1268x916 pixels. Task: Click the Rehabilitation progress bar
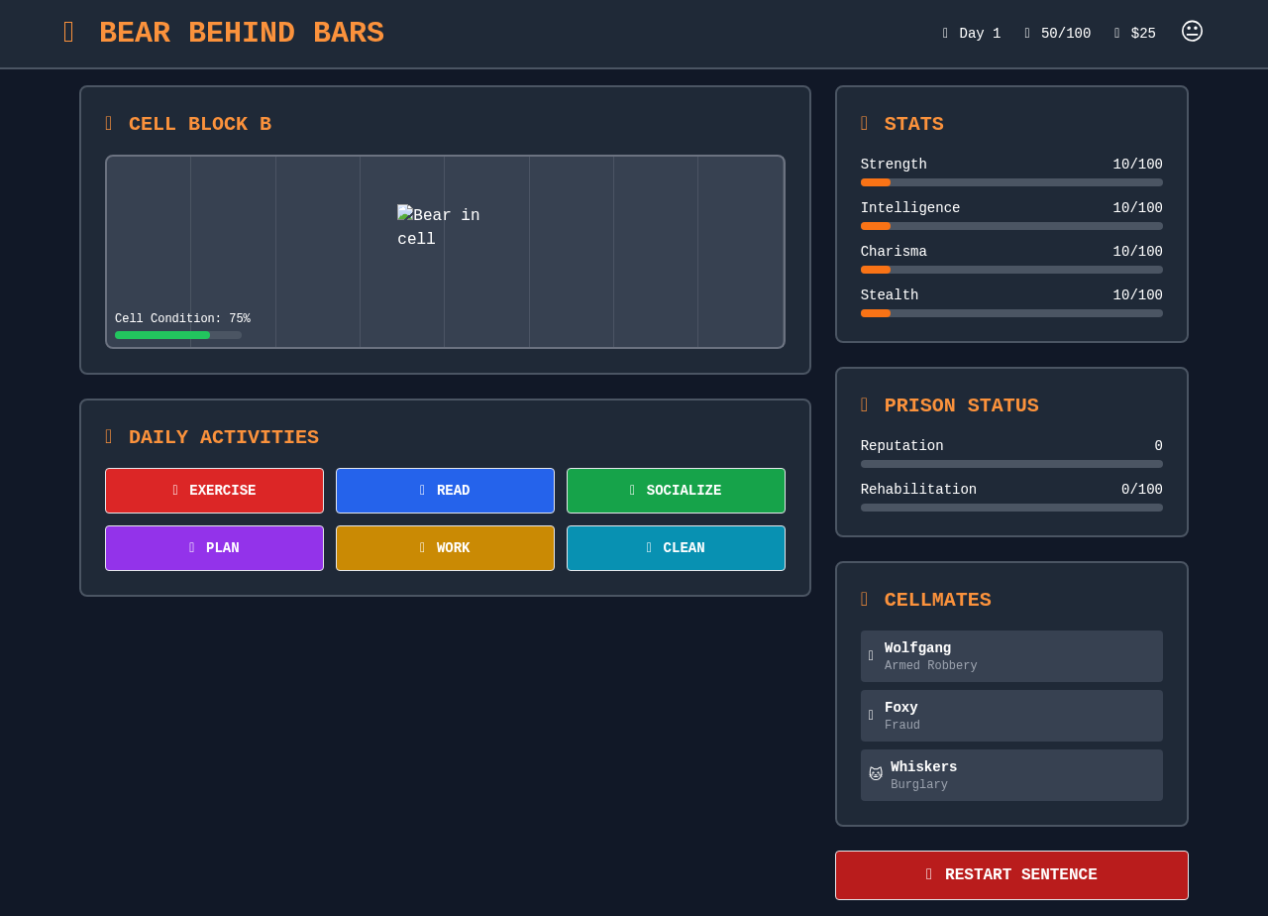point(1011,508)
